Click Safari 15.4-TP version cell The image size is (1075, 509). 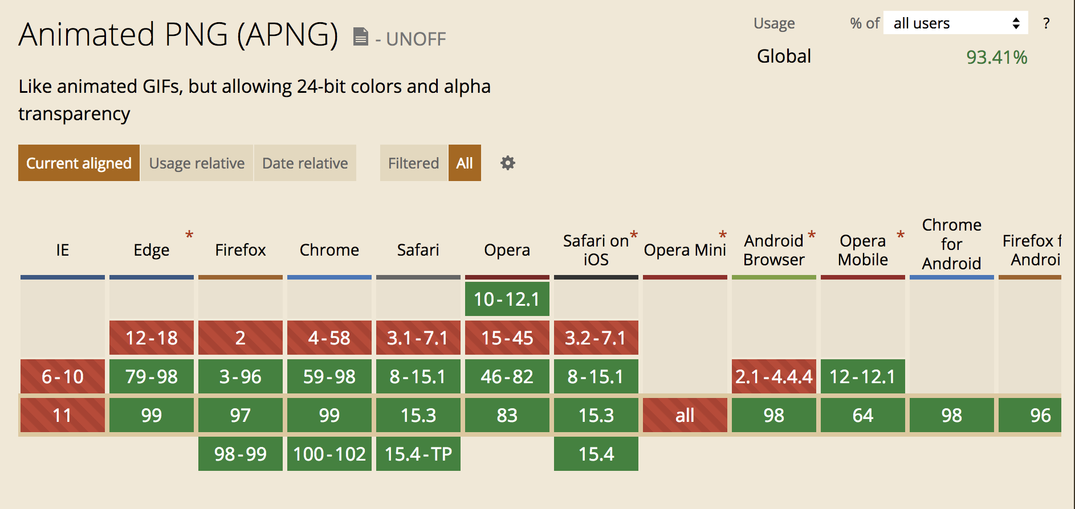tap(418, 454)
